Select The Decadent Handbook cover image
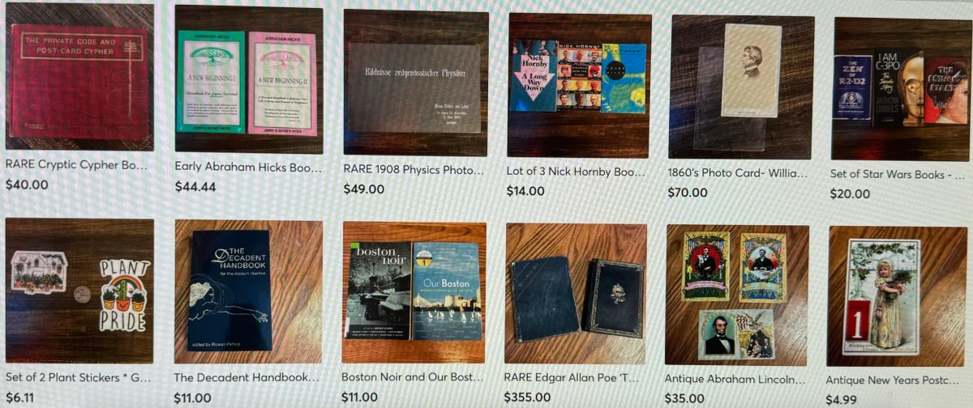Screen dimensions: 973x408 coord(248,292)
